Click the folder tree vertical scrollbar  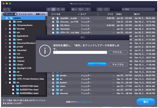[x=46, y=22]
